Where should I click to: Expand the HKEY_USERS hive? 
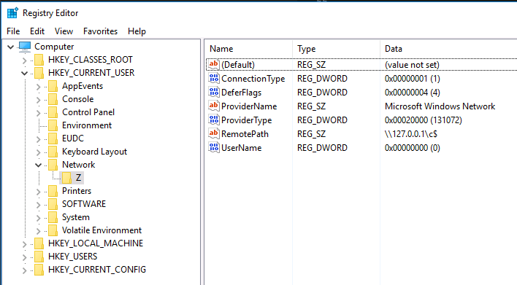(24, 257)
